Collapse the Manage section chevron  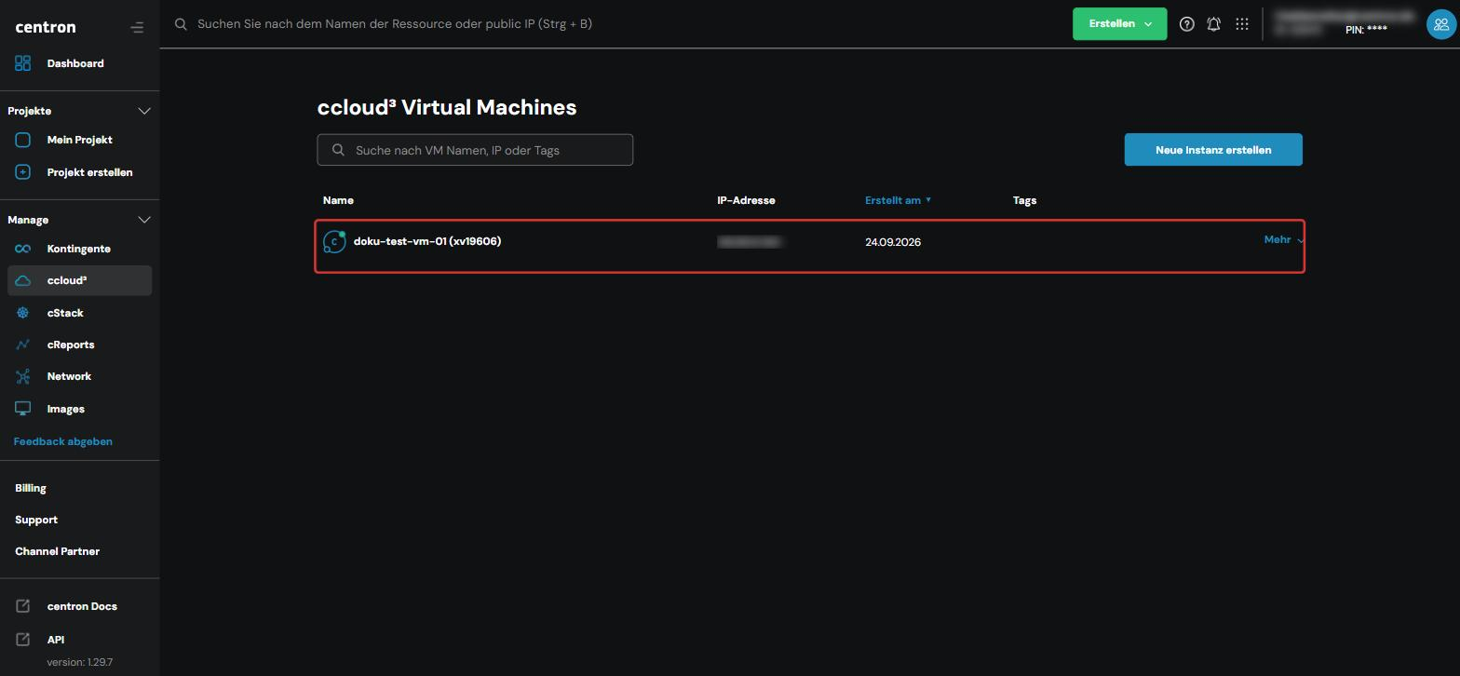point(144,220)
